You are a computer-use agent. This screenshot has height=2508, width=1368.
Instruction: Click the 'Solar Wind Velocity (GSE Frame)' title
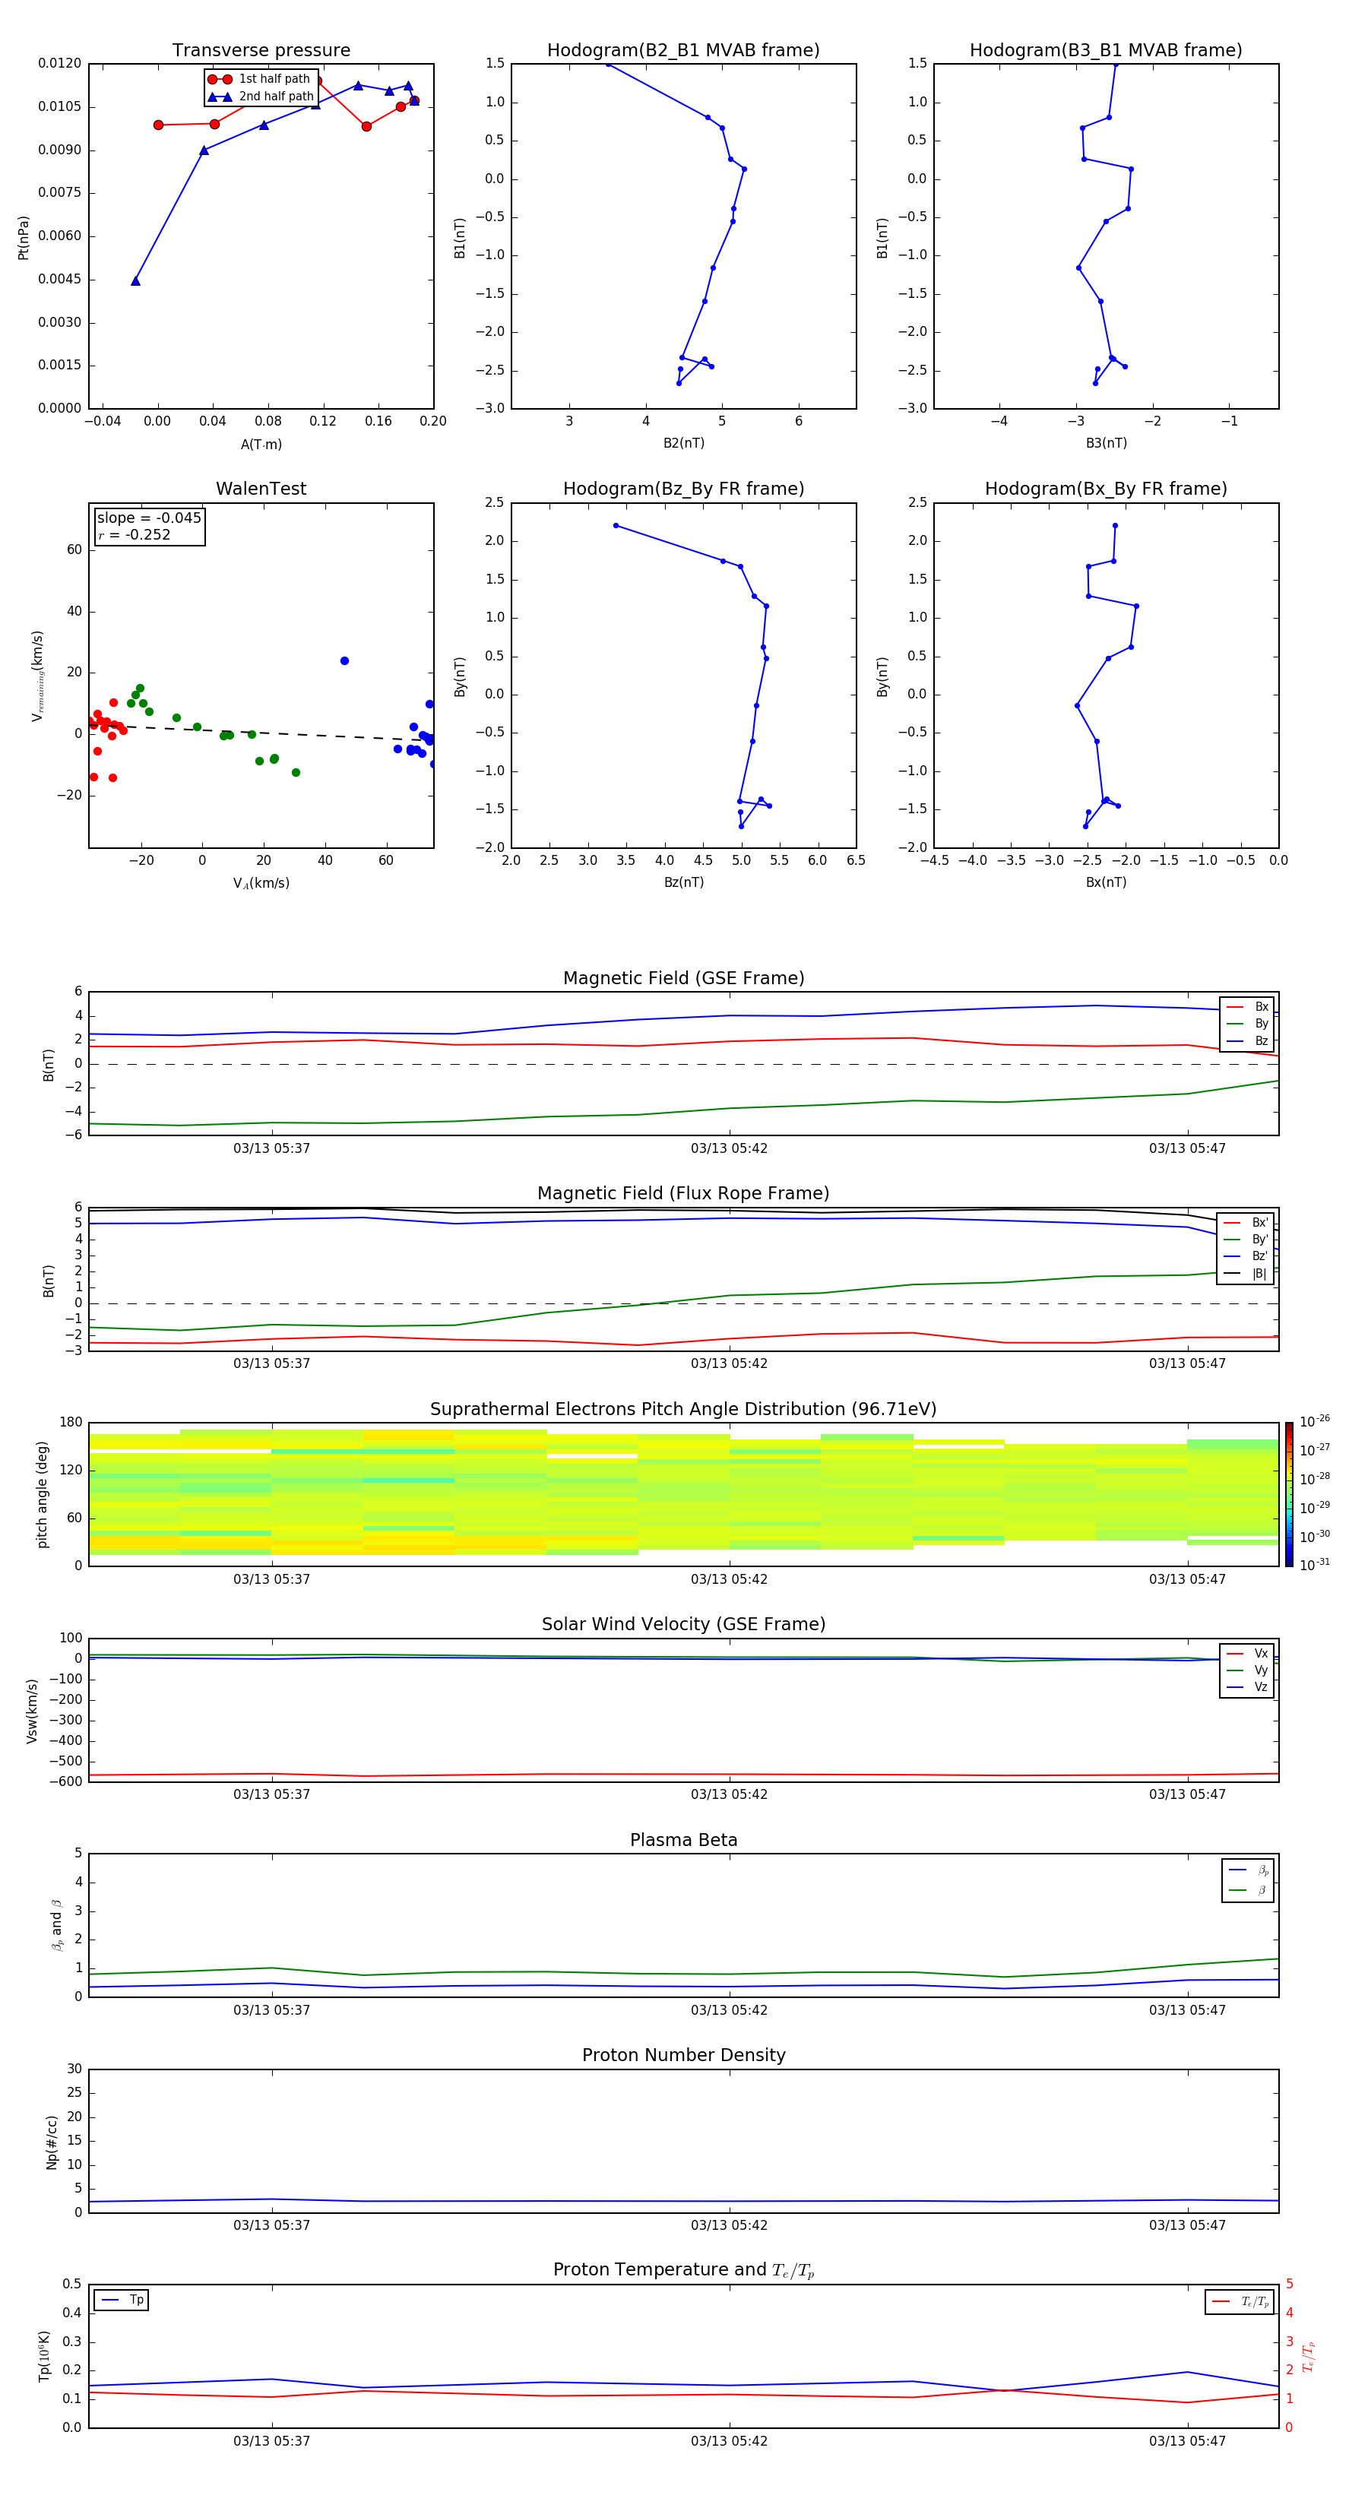[683, 1624]
